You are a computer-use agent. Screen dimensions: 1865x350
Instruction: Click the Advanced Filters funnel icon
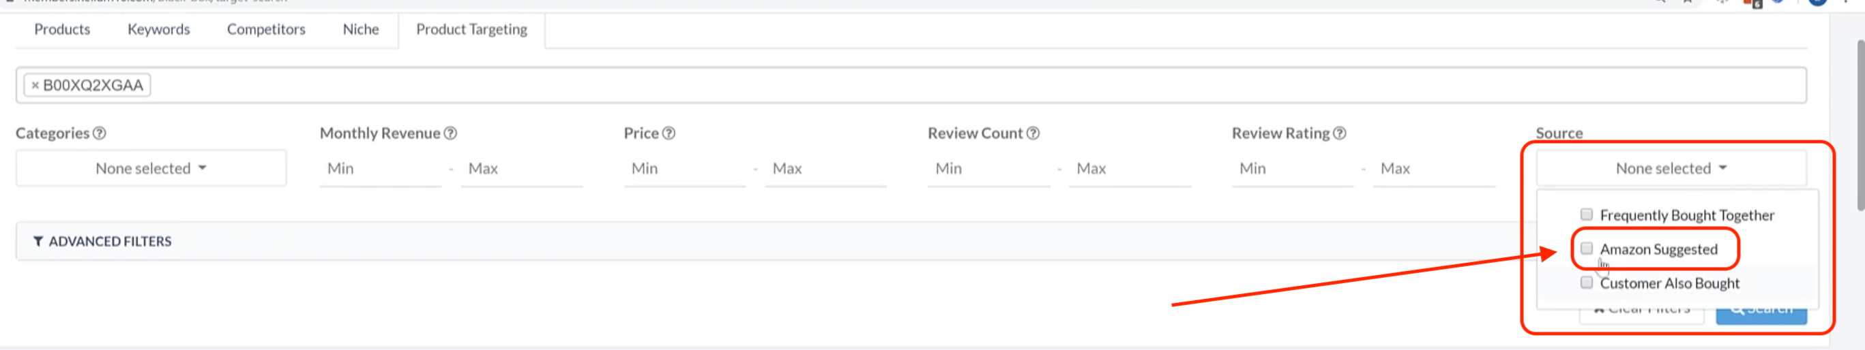pos(38,242)
